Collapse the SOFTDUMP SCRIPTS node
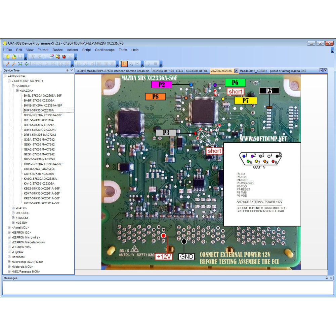336x336 pixels. tap(9, 81)
